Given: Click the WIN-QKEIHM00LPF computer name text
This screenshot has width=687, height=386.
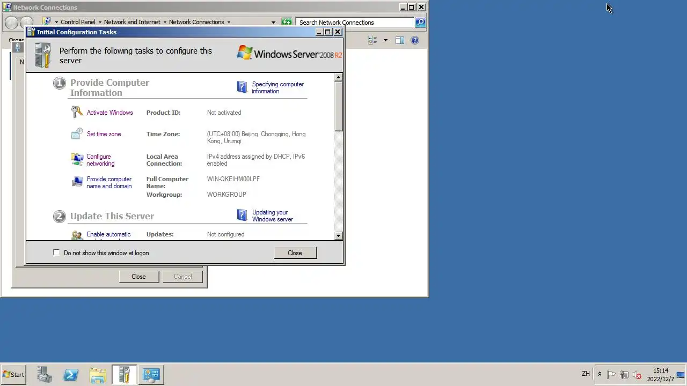Looking at the screenshot, I should coord(233,179).
